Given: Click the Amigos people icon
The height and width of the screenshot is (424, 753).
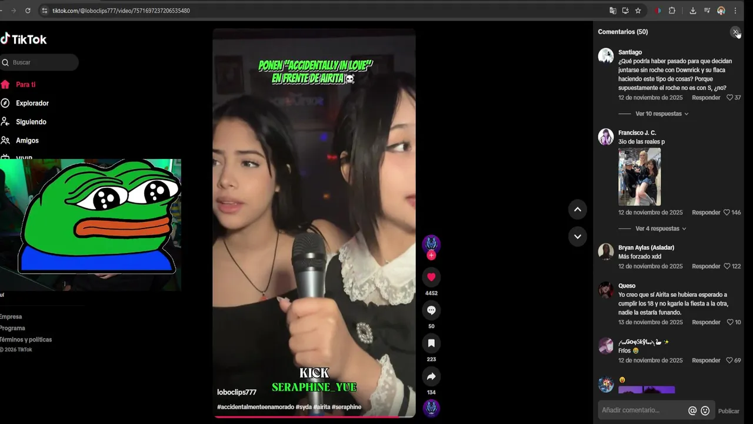Looking at the screenshot, I should [5, 141].
